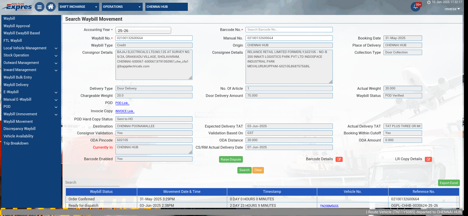Viewport: 468px width, 216px height.
Task: Click vehicle number TN20BM5655 link
Action: (329, 206)
